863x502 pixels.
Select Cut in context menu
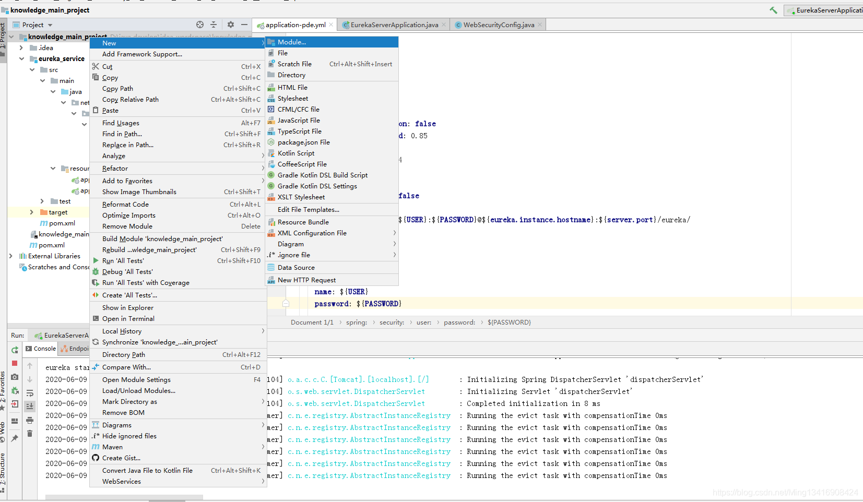click(x=178, y=67)
